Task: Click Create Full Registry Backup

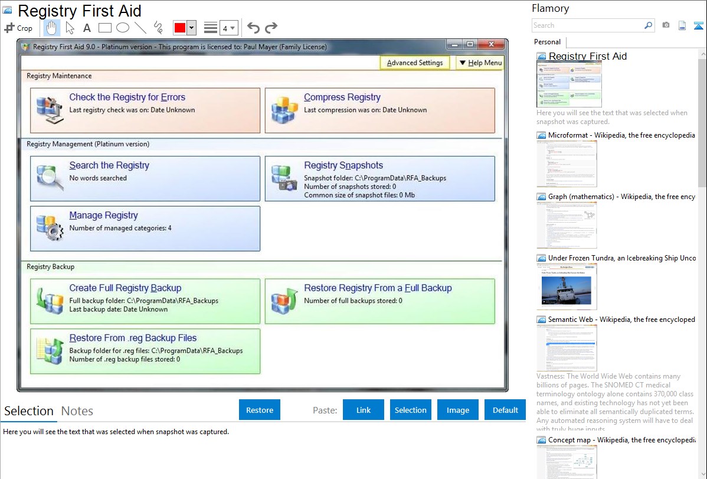Action: pos(125,288)
